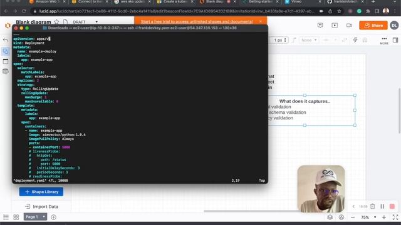Open the DRAFT status dropdown

pos(85,22)
